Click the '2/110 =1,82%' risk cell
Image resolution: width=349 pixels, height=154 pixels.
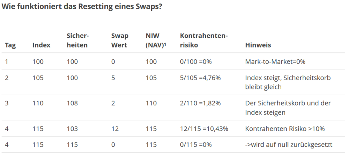[200, 103]
